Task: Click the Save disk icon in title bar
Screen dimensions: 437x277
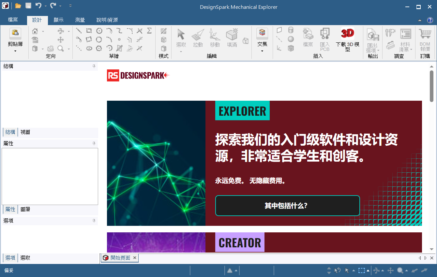Action: (x=28, y=6)
